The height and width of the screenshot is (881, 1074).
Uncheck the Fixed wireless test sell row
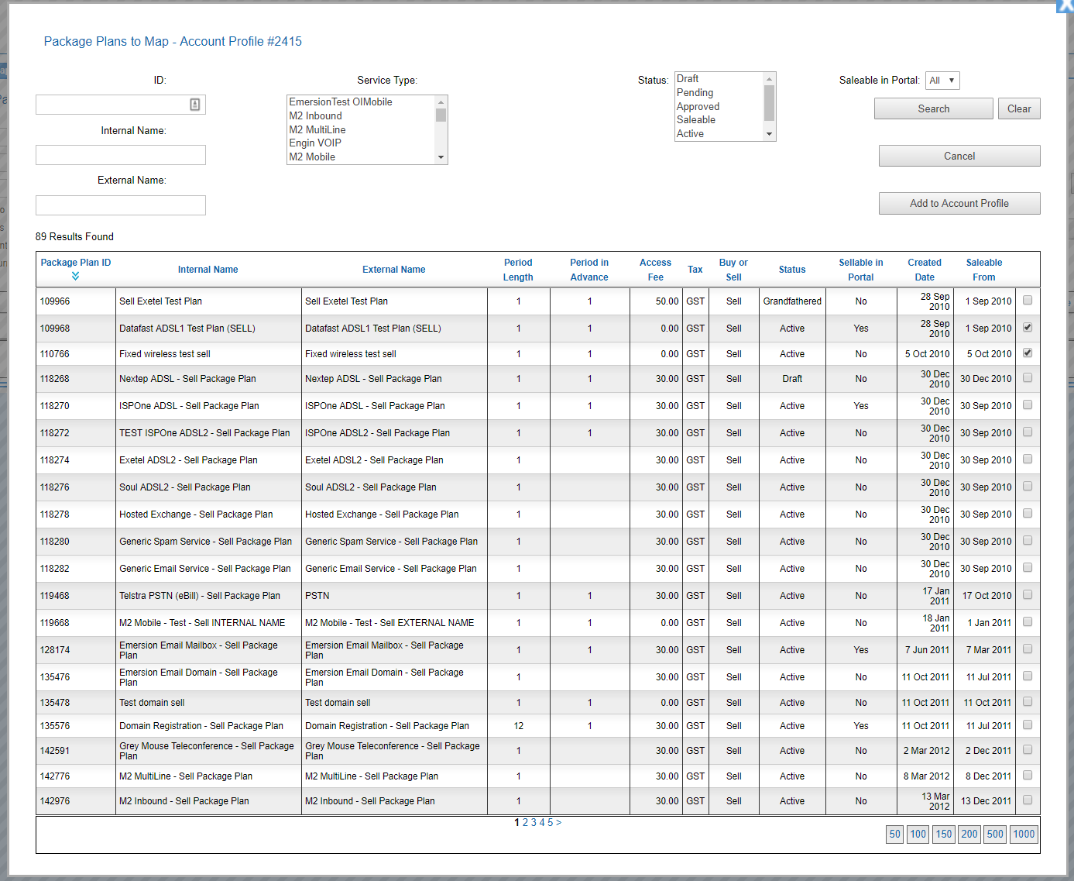pos(1028,353)
